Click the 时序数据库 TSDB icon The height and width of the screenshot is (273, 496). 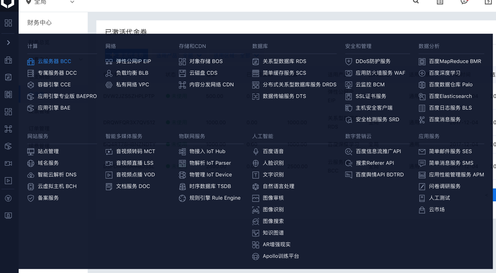182,187
